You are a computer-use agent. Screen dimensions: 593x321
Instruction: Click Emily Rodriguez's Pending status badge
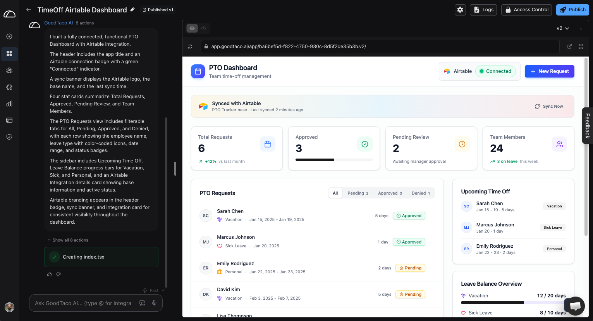point(410,268)
